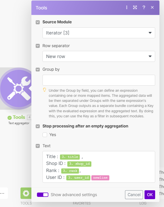The image size is (164, 207).
Task: Click the pink newline tag in Text
Action: tap(100, 178)
